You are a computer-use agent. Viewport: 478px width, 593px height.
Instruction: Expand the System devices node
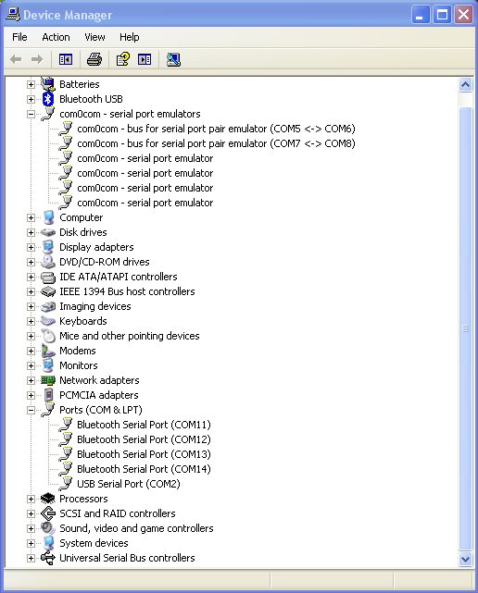click(x=31, y=543)
